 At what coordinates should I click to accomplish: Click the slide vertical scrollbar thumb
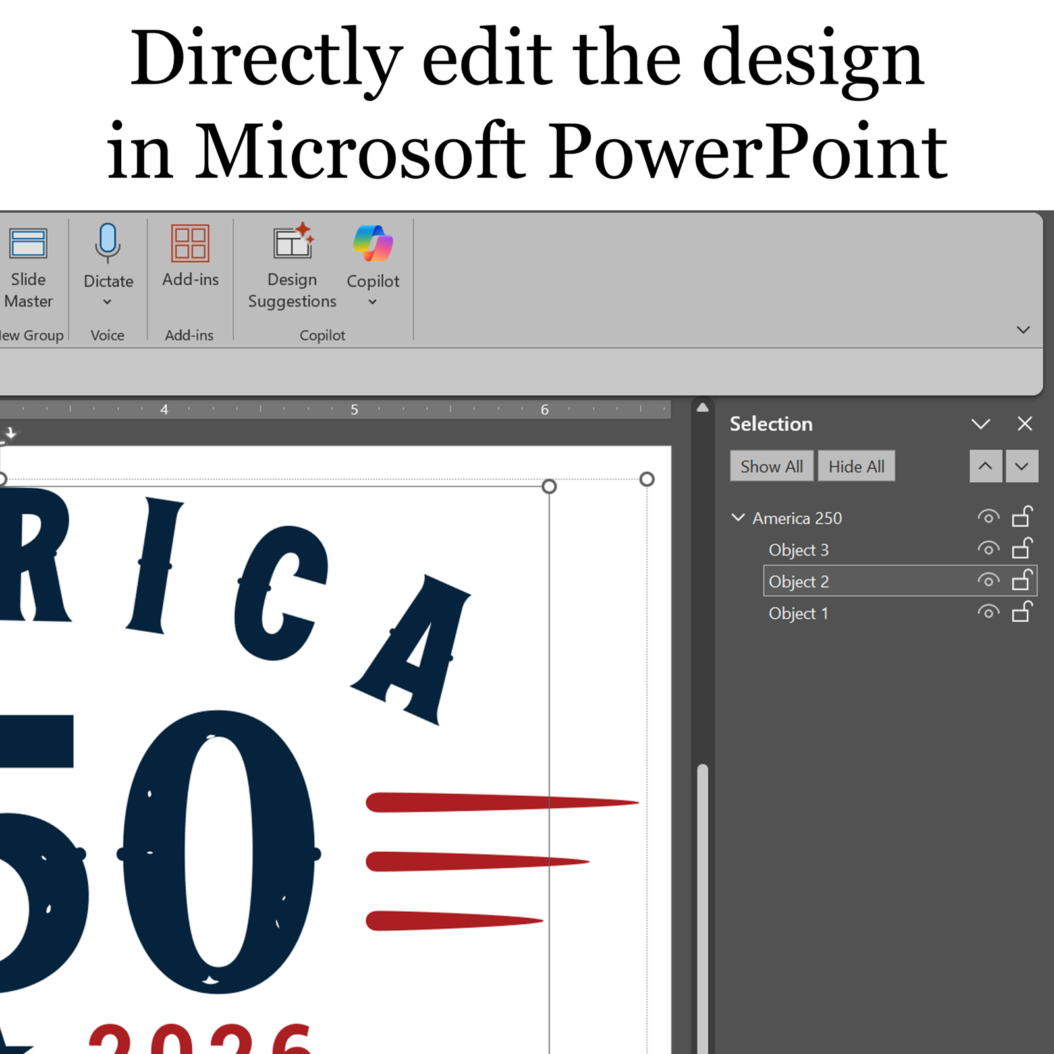coord(703,909)
